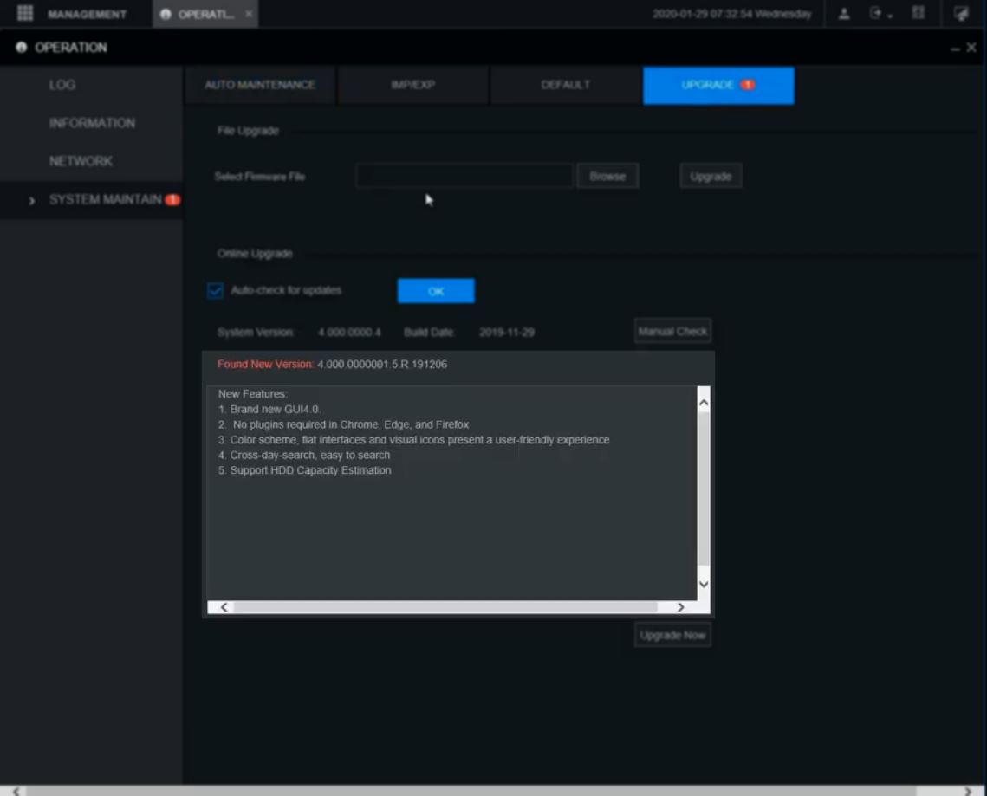Click the QR code icon in top bar
Screen dimensions: 987x796
(x=919, y=14)
